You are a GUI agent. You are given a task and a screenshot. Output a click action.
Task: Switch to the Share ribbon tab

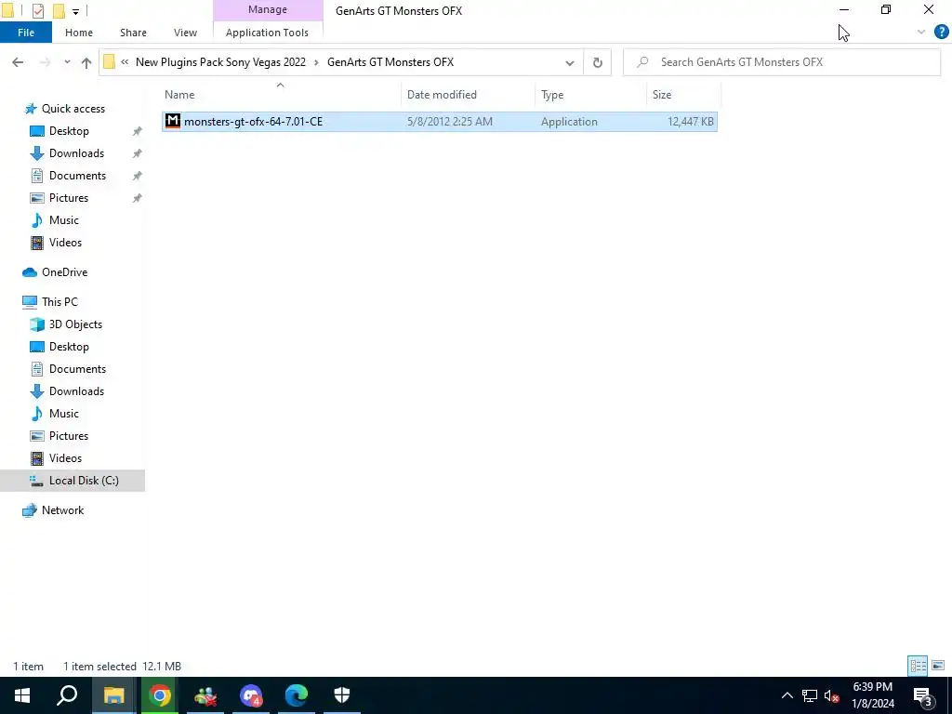tap(133, 33)
